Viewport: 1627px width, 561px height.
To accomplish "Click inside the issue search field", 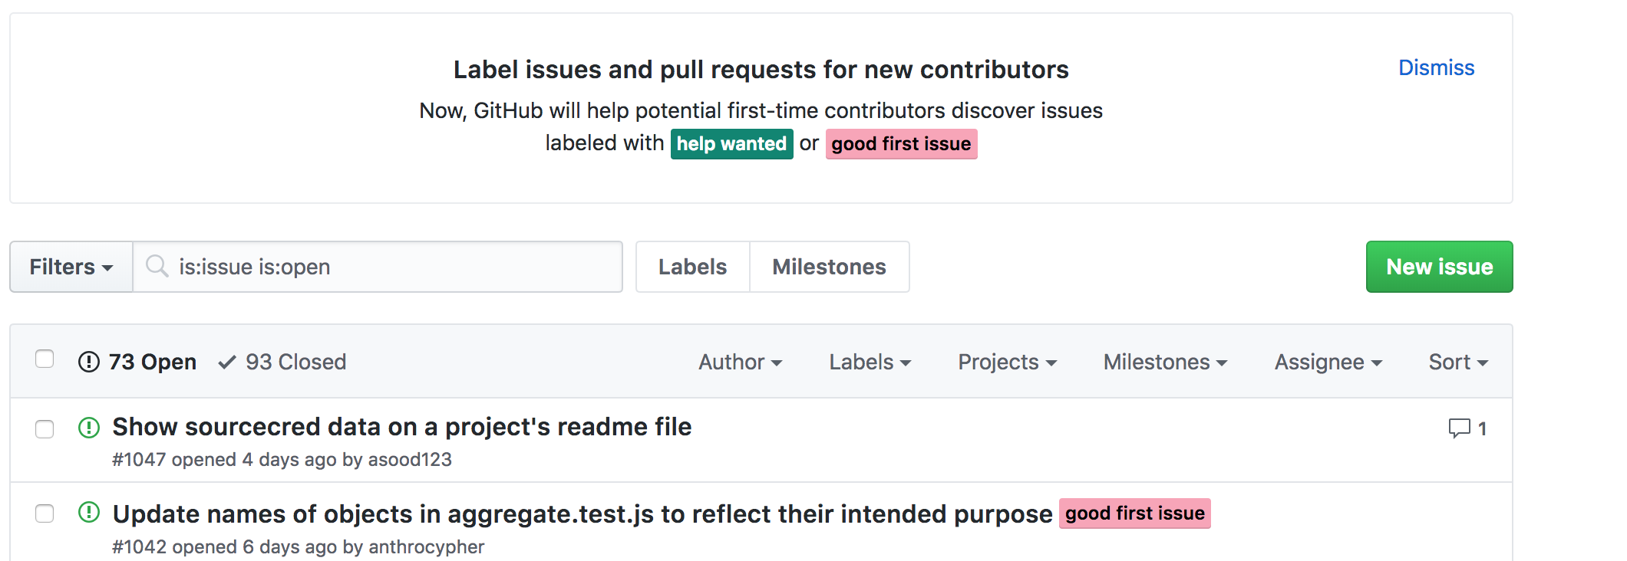I will [384, 267].
